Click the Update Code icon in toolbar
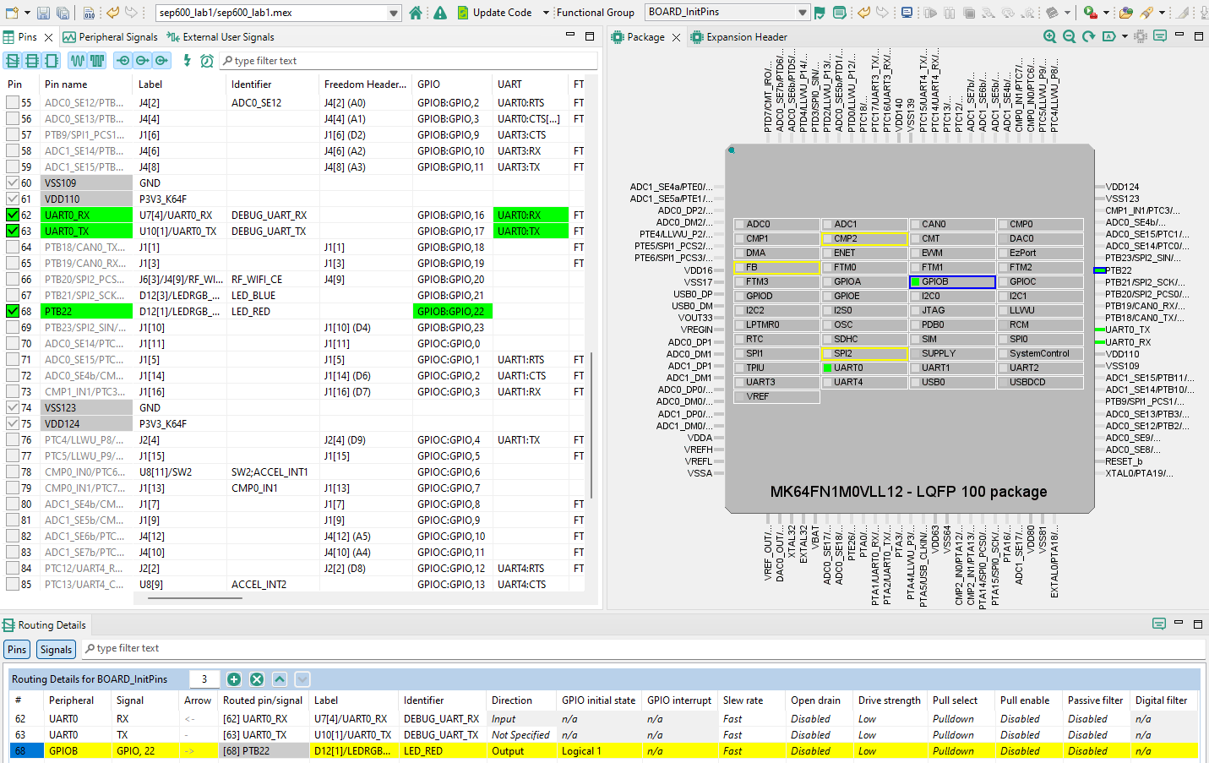This screenshot has width=1209, height=763. [x=461, y=13]
